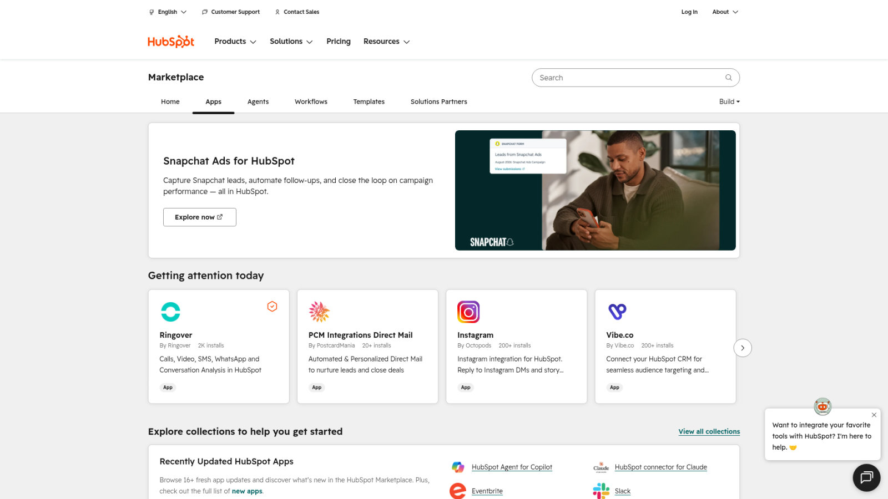Expand the Resources menu
Screen dimensions: 888x499
(387, 42)
